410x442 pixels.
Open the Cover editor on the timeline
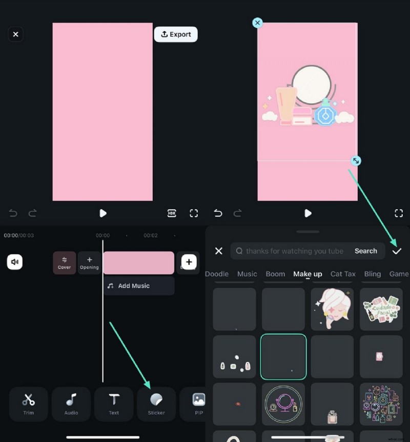click(x=64, y=262)
